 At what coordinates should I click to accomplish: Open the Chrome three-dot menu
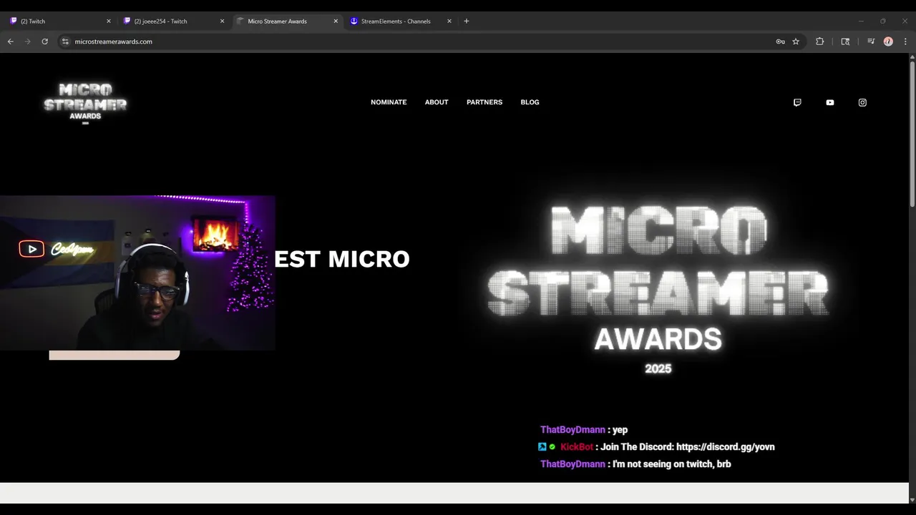click(905, 41)
